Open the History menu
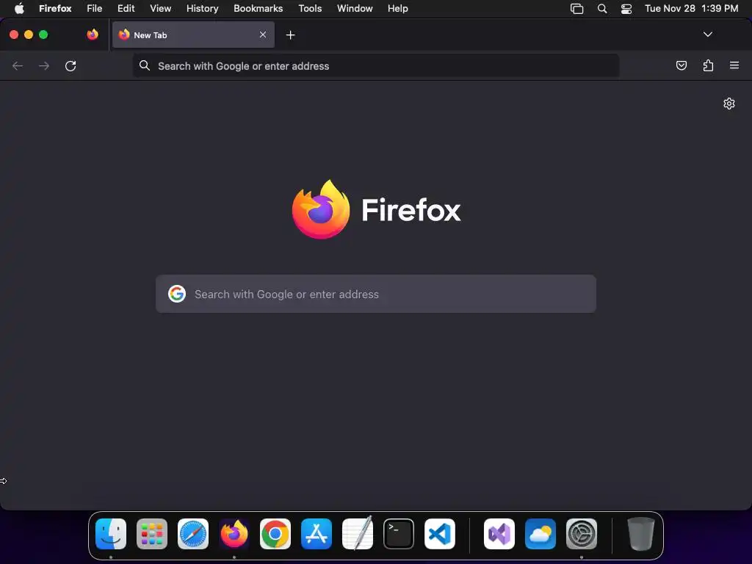 pos(203,8)
